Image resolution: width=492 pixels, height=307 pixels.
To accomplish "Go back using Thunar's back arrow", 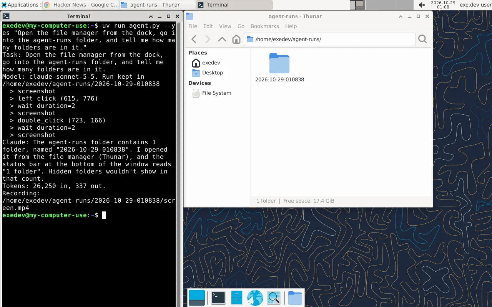I will pos(194,39).
